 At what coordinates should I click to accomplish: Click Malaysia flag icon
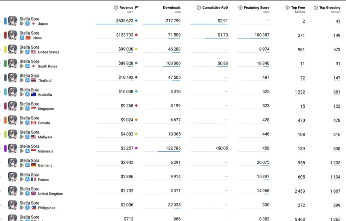33,137
